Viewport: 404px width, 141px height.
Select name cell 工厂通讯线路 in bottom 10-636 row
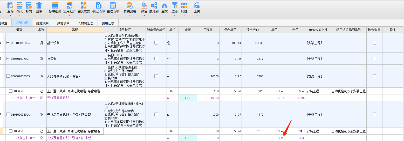pos(75,131)
